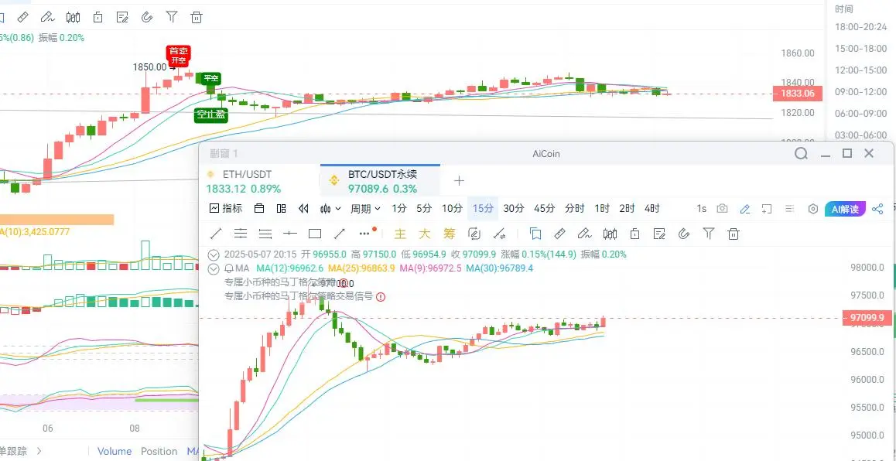Click the rewind replay icon
This screenshot has width=896, height=461.
[303, 209]
